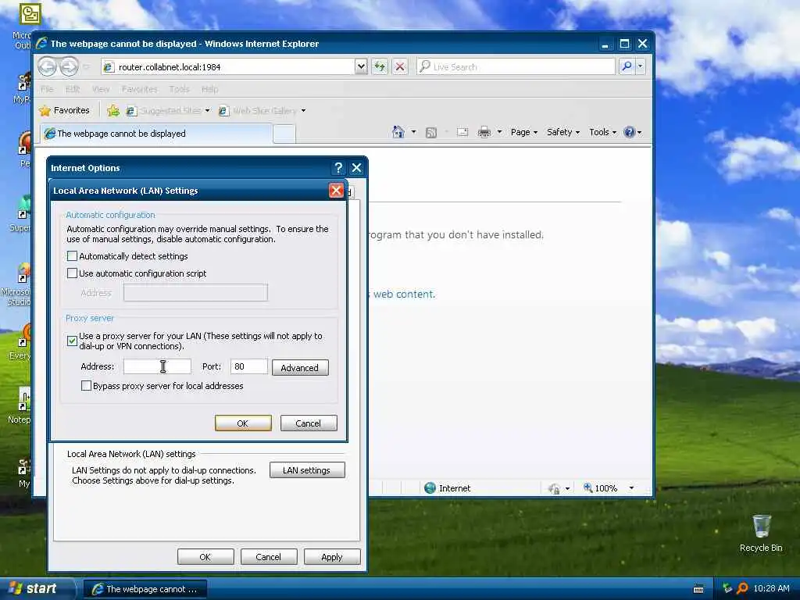Click Cancel in LAN Settings dialog
800x600 pixels.
click(308, 423)
